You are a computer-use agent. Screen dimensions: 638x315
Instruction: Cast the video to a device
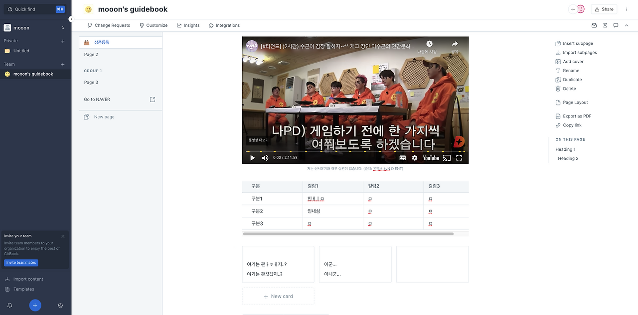pos(447,158)
